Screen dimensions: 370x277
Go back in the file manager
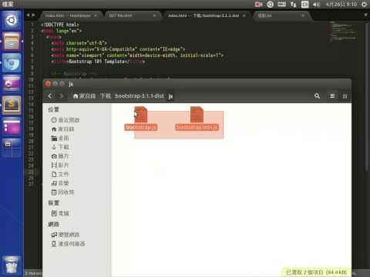coord(50,96)
